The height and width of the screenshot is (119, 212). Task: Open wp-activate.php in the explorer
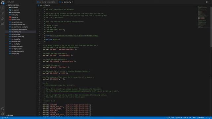click(17, 22)
